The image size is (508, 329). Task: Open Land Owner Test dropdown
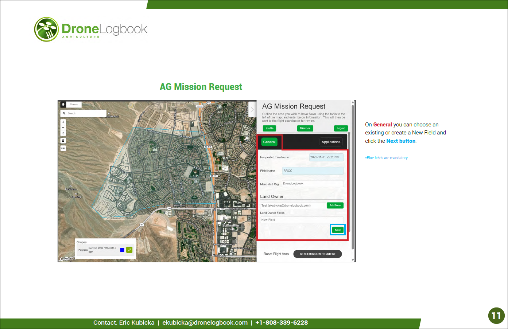click(x=293, y=205)
